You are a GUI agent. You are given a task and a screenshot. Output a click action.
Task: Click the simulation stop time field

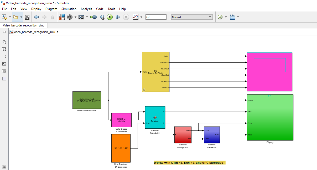point(156,17)
